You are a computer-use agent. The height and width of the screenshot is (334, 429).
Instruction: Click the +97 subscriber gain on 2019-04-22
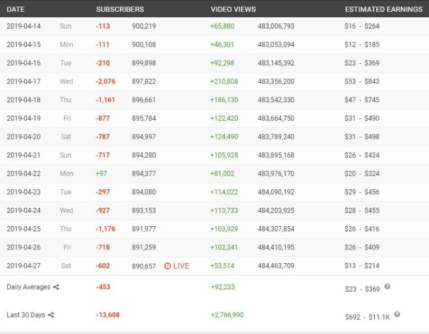pyautogui.click(x=101, y=174)
